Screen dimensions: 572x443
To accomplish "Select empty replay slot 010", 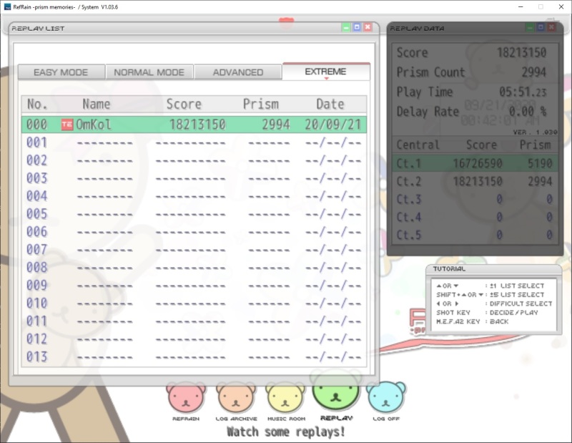I will pyautogui.click(x=194, y=303).
